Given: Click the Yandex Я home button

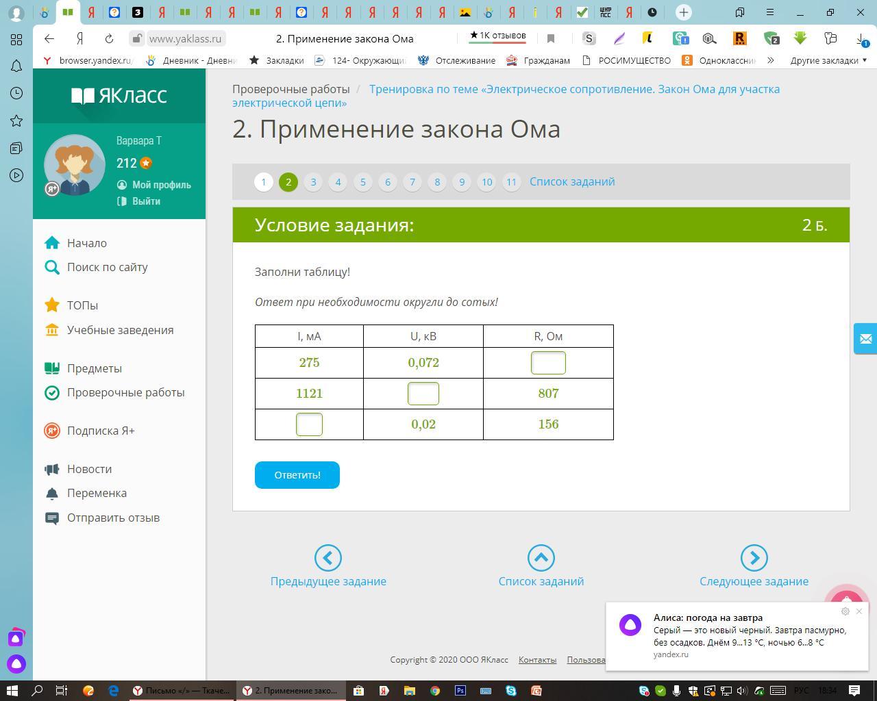Looking at the screenshot, I should pyautogui.click(x=80, y=38).
